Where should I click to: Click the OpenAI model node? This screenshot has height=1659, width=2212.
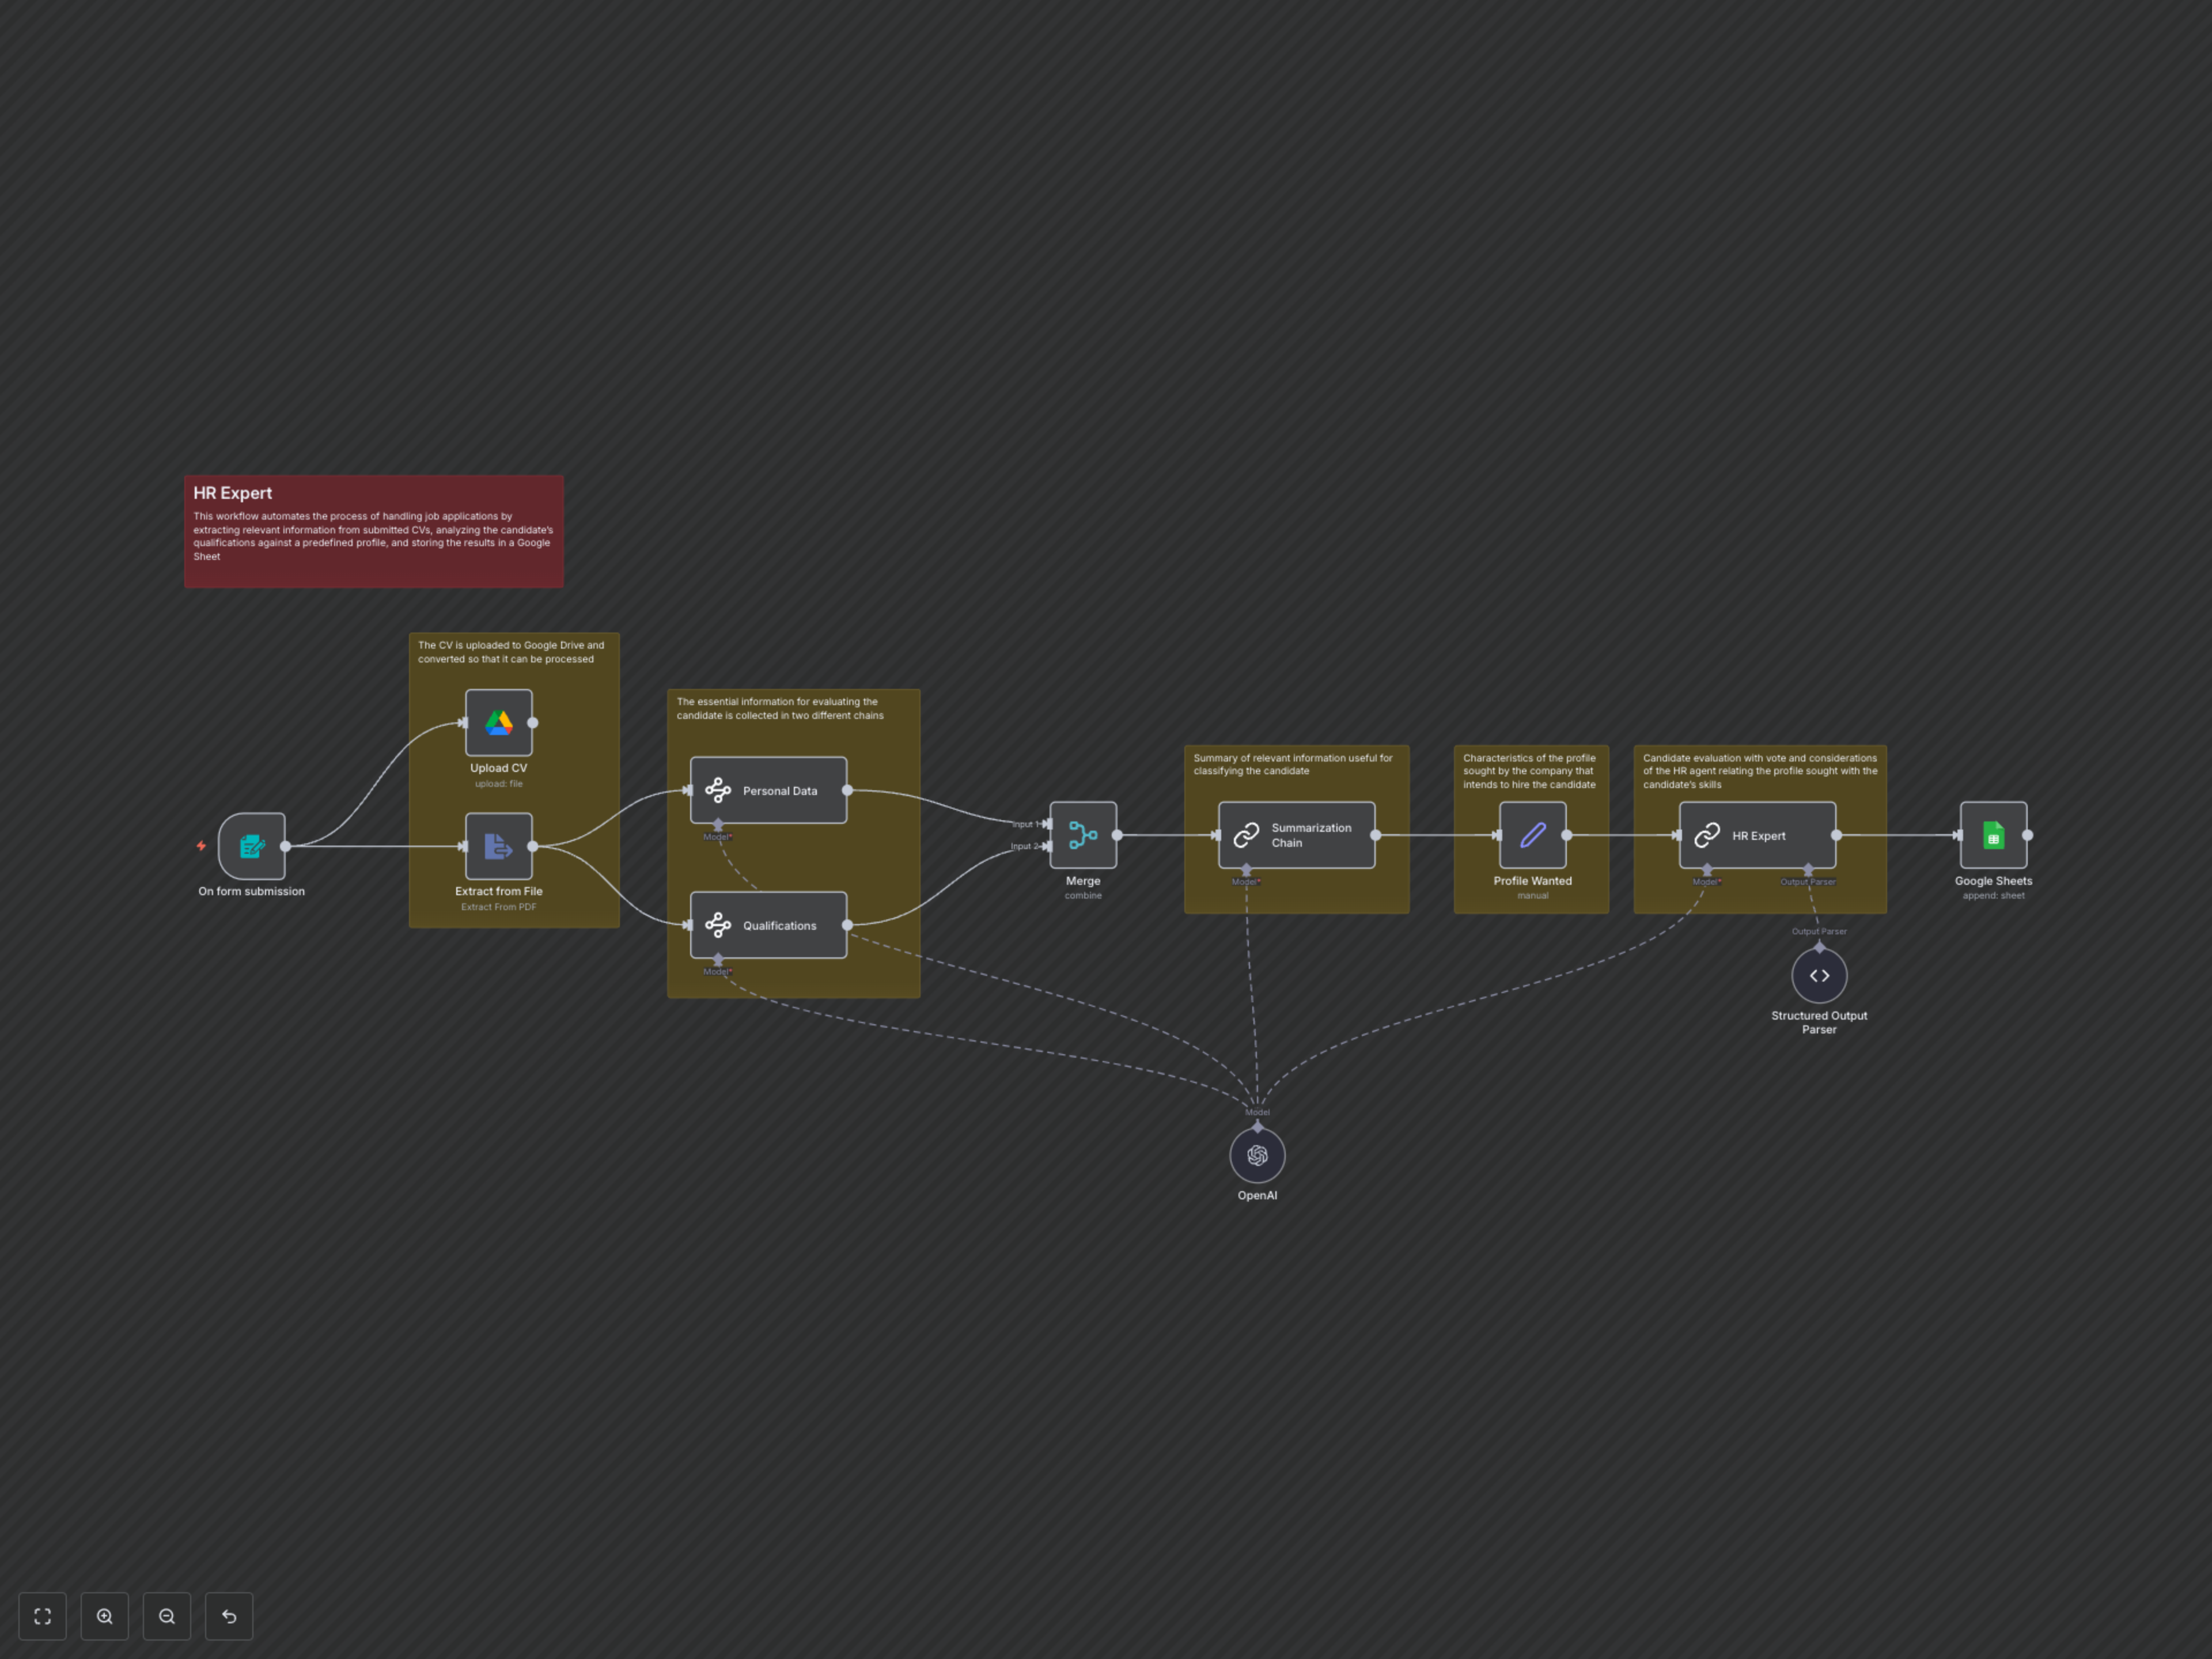tap(1257, 1156)
